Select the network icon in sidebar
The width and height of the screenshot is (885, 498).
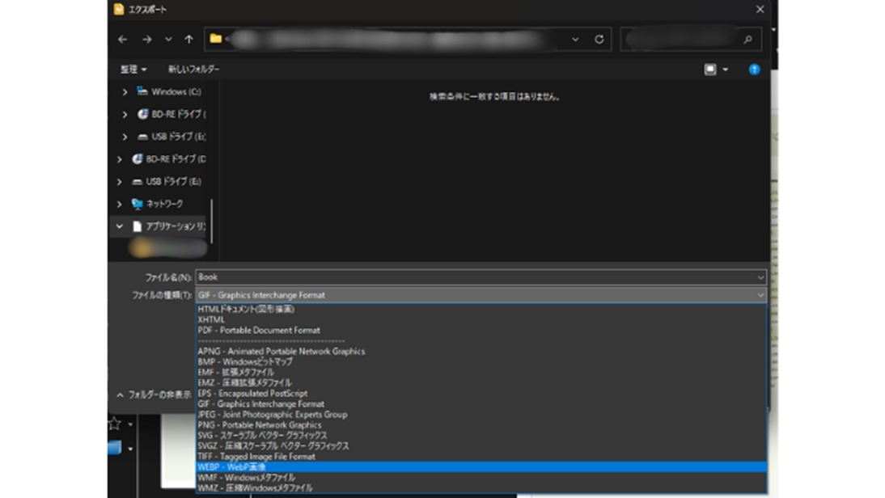[138, 205]
